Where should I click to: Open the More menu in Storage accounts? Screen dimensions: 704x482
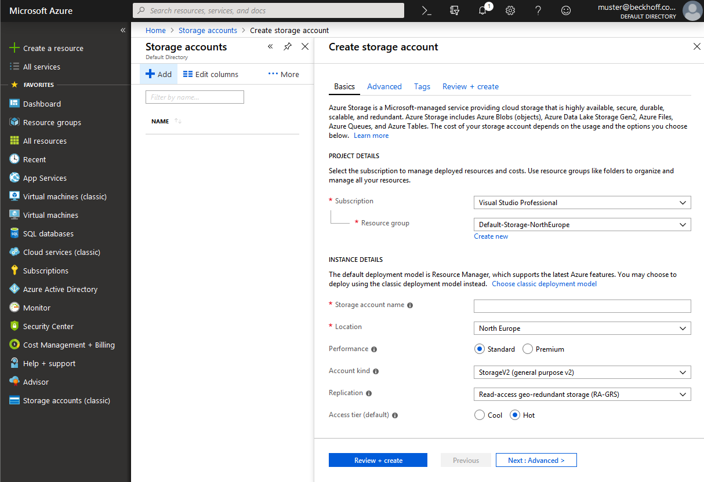pos(284,74)
